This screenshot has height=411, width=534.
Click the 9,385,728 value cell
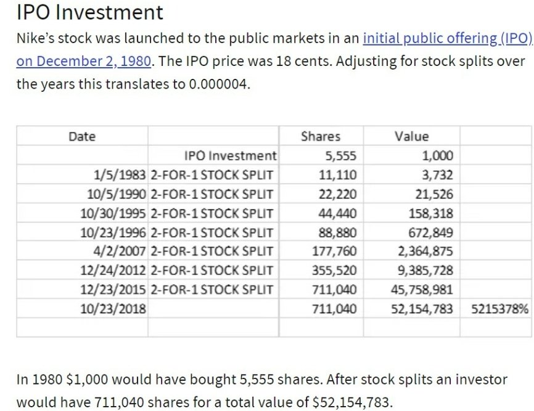(411, 270)
